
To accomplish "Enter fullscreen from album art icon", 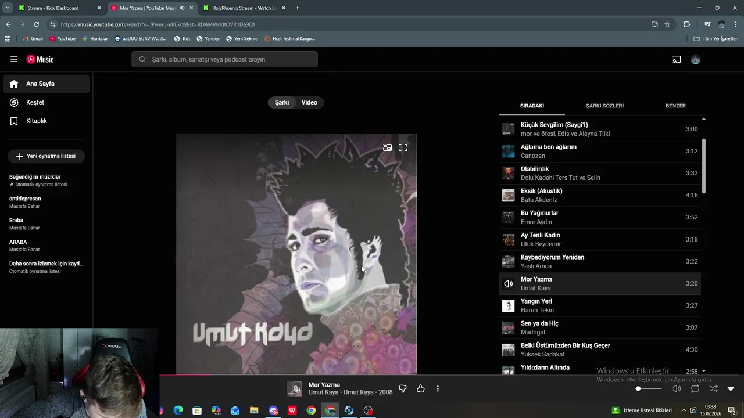I will 403,147.
